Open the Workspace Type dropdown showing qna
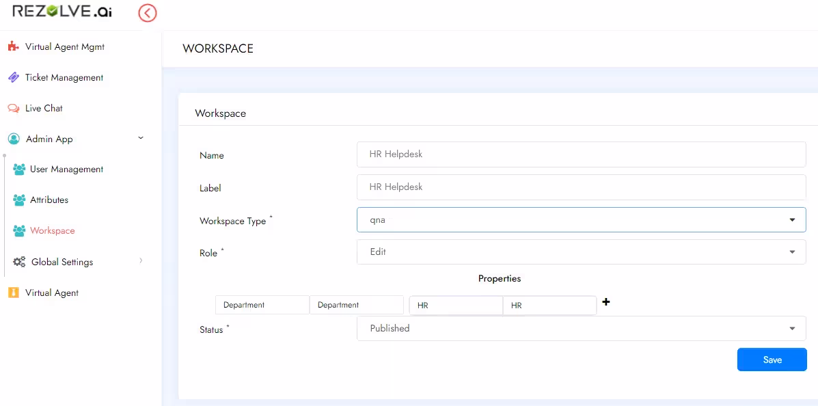818x406 pixels. (x=581, y=219)
